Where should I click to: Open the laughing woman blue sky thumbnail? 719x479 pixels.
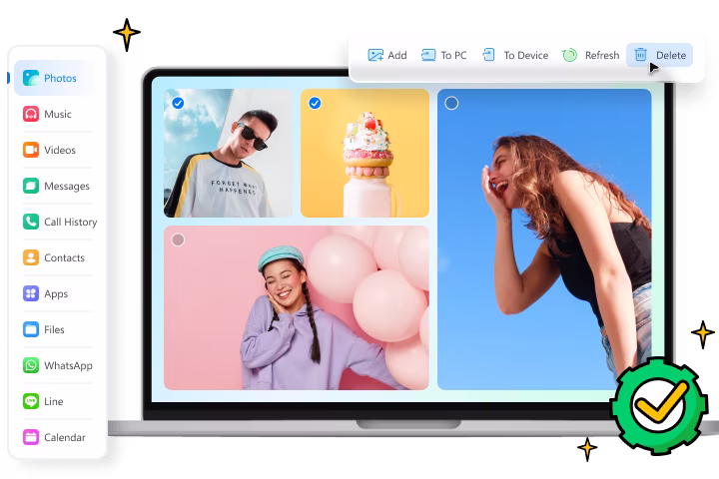[x=544, y=239]
